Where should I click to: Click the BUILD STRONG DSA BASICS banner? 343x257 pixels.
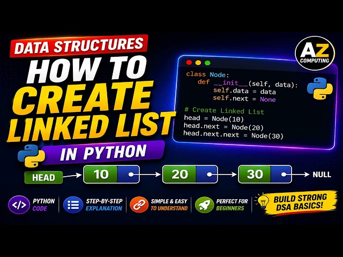pos(300,202)
